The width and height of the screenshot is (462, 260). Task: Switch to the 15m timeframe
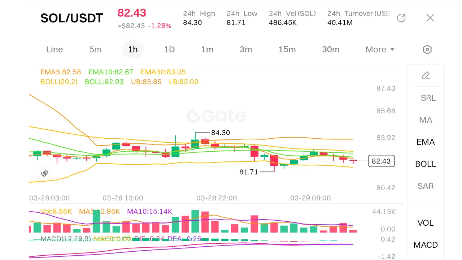click(287, 49)
